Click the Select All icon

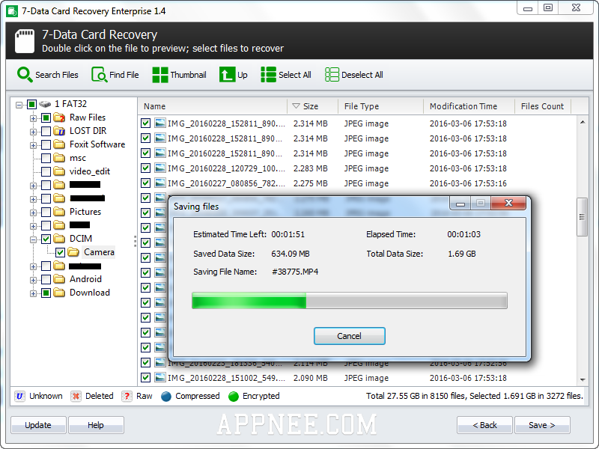point(268,74)
